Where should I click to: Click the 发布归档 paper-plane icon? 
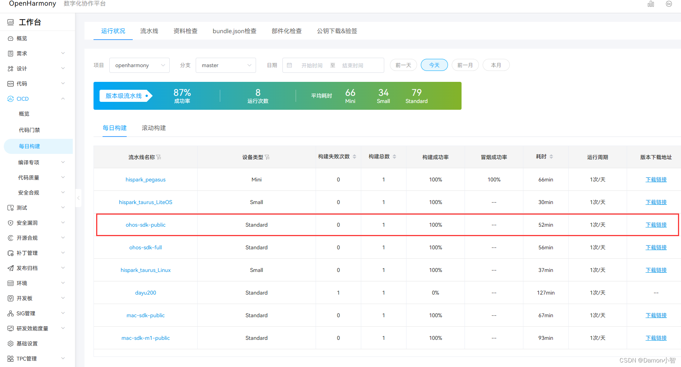(11, 268)
